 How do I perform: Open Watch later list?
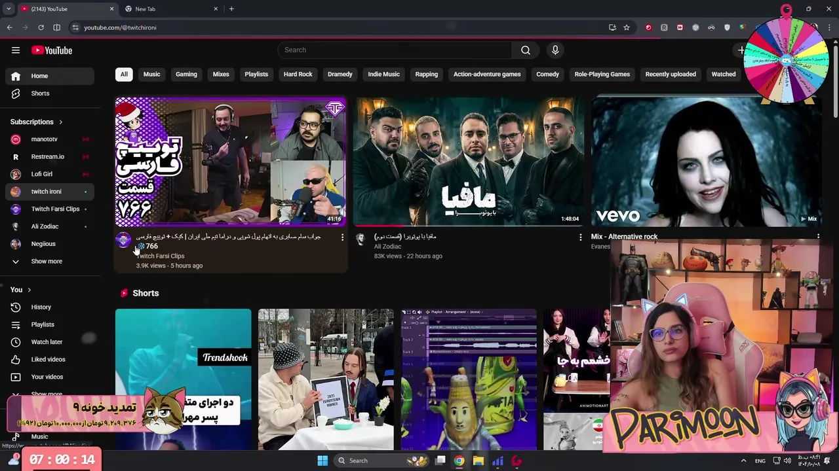point(50,342)
